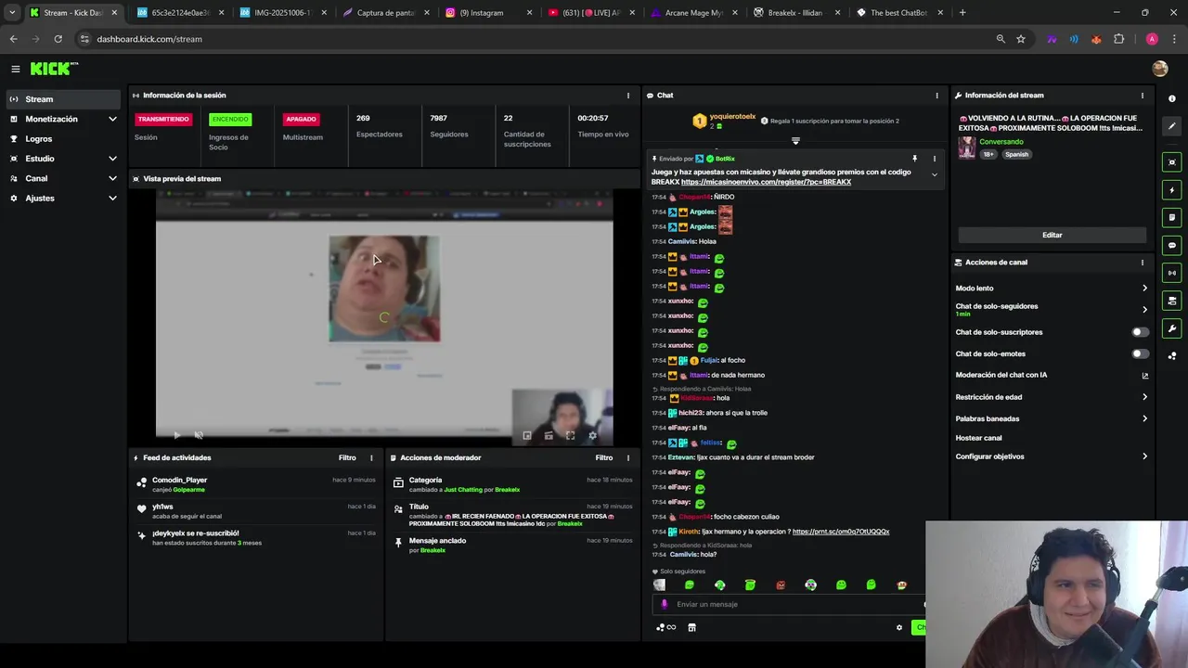Open the chat settings gear icon
Image resolution: width=1188 pixels, height=668 pixels.
tap(898, 628)
